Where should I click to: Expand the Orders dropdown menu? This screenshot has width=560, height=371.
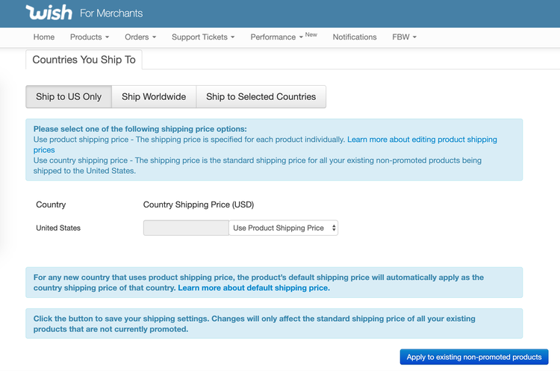pos(140,37)
